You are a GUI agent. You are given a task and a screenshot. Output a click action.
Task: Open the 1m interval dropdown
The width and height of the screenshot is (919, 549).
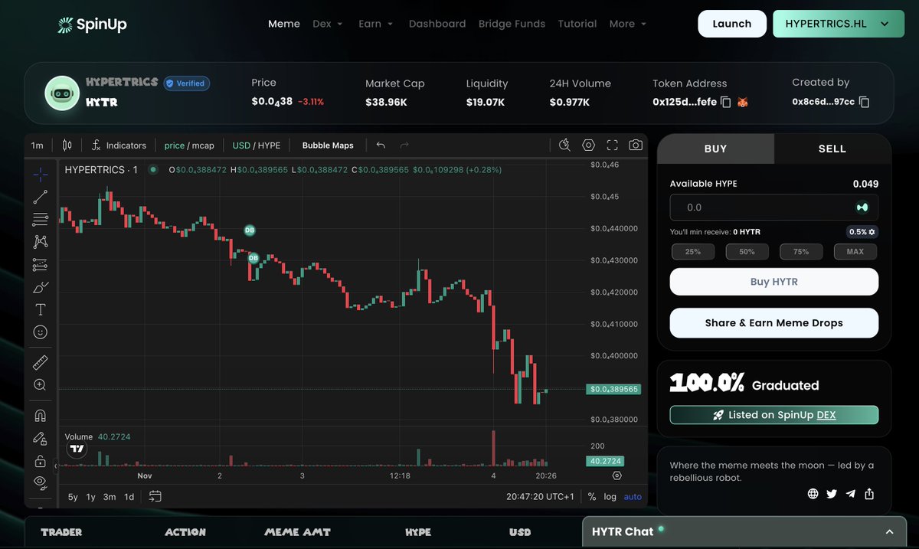(x=37, y=145)
